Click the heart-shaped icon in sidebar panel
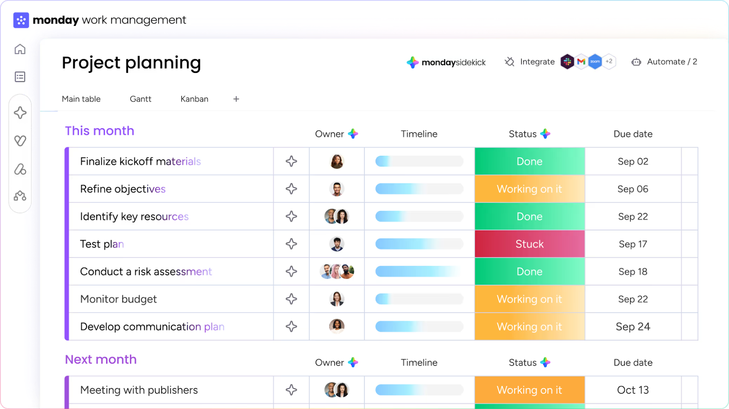 pos(20,141)
